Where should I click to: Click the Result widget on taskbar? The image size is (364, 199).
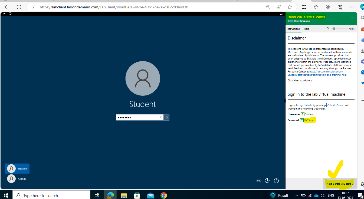point(279,195)
